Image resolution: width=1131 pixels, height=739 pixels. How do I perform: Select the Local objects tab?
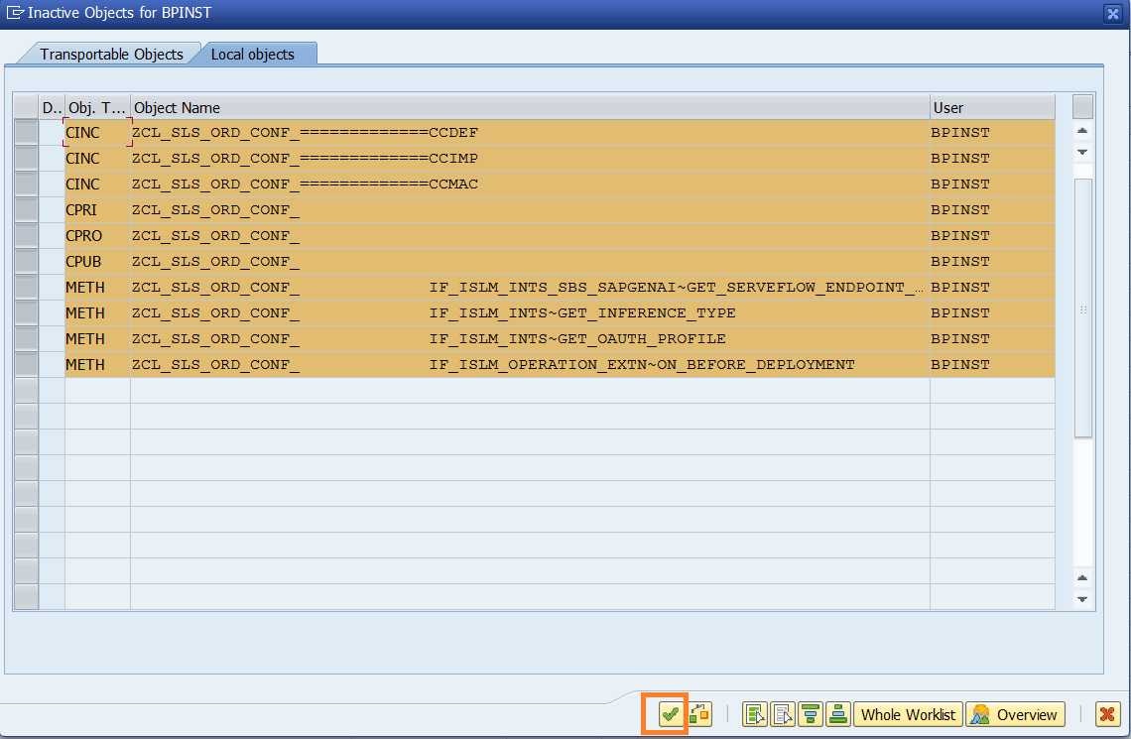tap(253, 55)
